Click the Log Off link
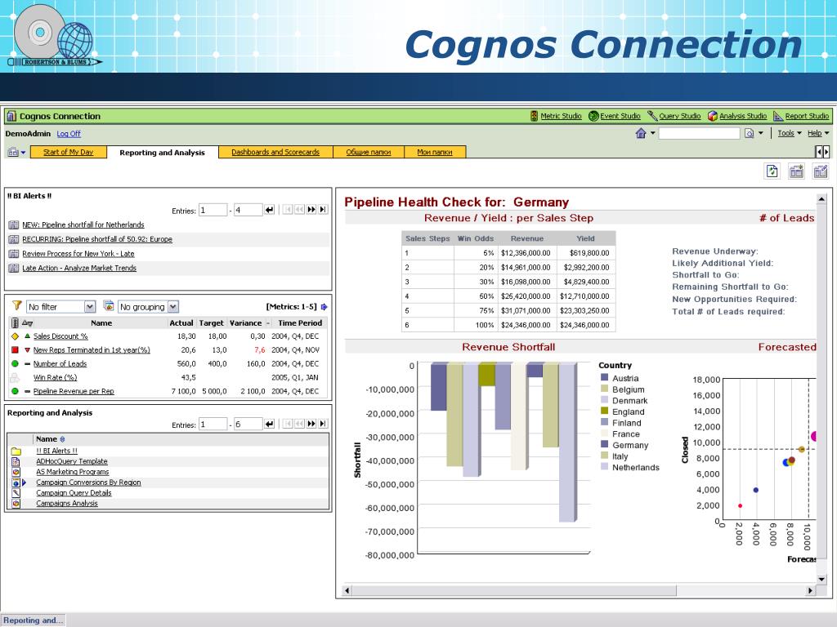The height and width of the screenshot is (627, 837). pyautogui.click(x=69, y=134)
